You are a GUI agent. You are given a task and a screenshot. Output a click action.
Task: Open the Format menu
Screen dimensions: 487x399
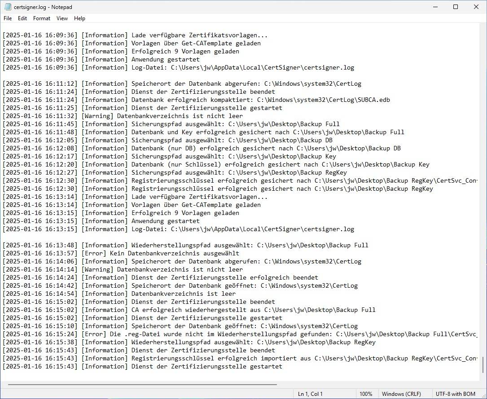click(42, 18)
